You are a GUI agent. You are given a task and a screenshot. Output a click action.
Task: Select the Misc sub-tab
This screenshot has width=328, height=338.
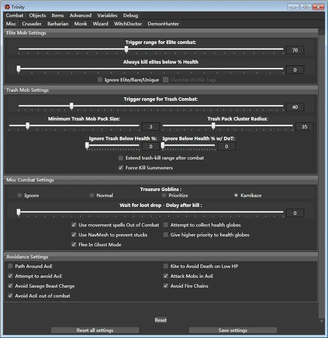tap(11, 24)
